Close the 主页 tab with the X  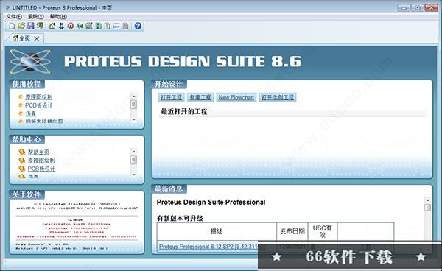(37, 38)
